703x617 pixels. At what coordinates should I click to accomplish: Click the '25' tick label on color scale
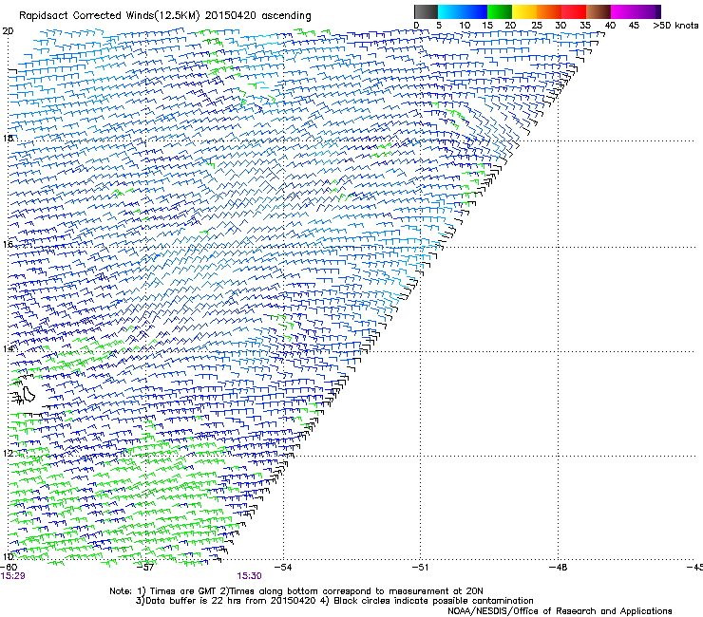[x=536, y=26]
